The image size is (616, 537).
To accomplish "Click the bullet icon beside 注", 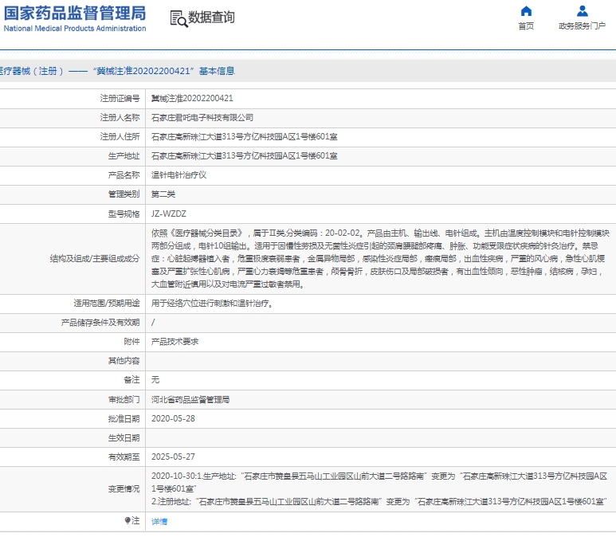I will (128, 521).
